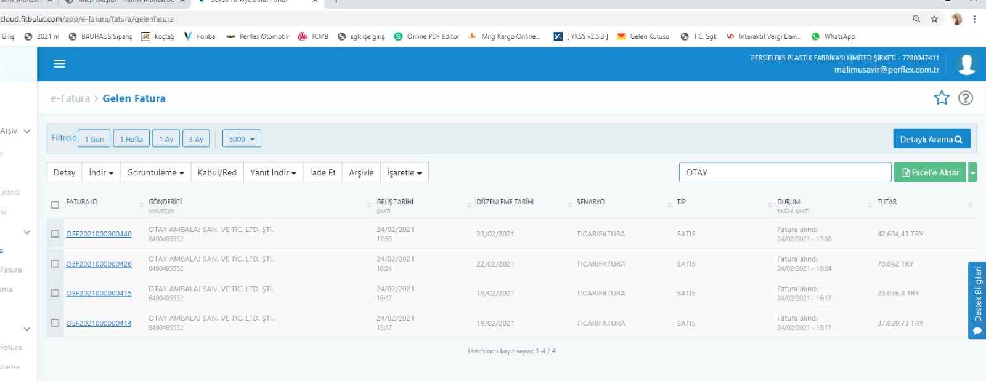Select all invoices with the header checkbox
Screen dimensions: 986x381
pyautogui.click(x=55, y=205)
